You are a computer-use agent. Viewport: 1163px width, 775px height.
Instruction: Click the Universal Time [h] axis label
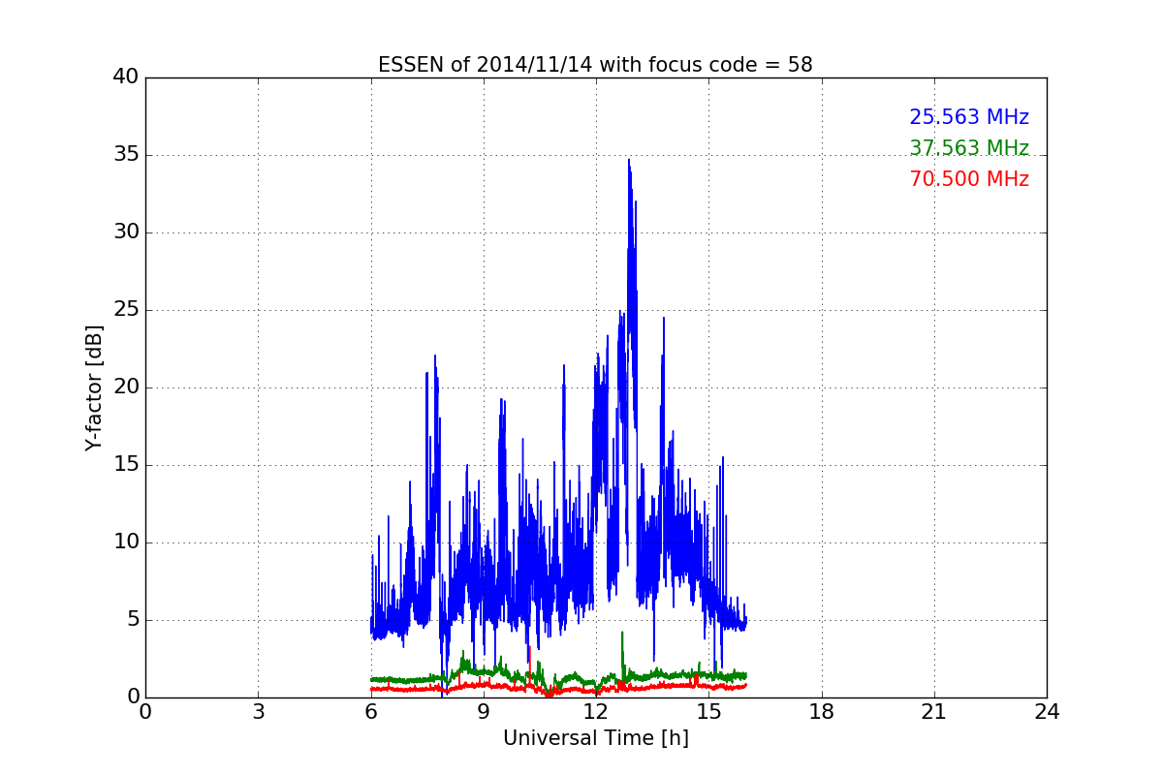tap(595, 738)
